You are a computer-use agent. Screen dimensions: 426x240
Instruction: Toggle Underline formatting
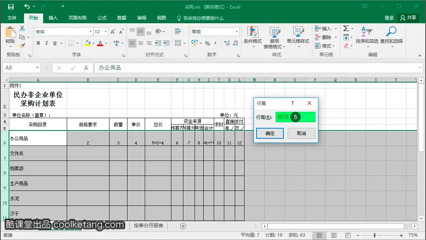tap(55, 43)
